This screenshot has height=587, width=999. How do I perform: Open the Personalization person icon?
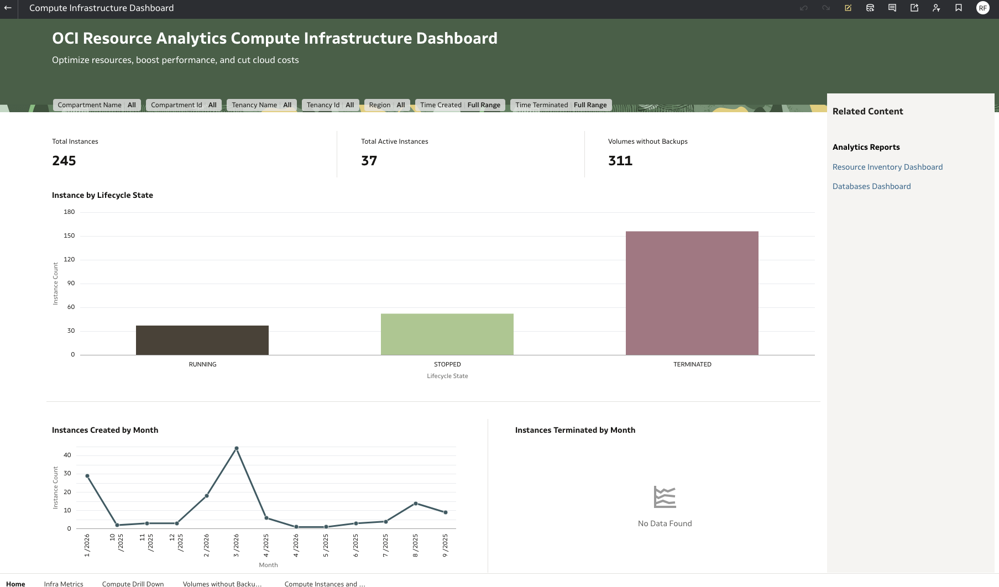tap(937, 8)
